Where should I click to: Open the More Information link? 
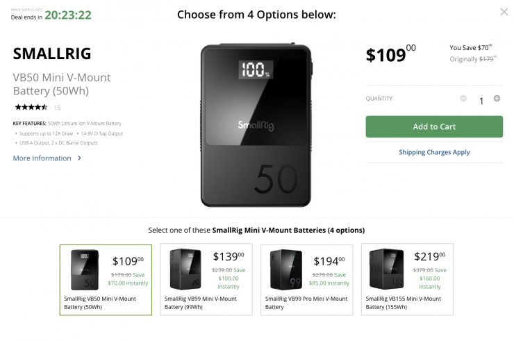[42, 158]
